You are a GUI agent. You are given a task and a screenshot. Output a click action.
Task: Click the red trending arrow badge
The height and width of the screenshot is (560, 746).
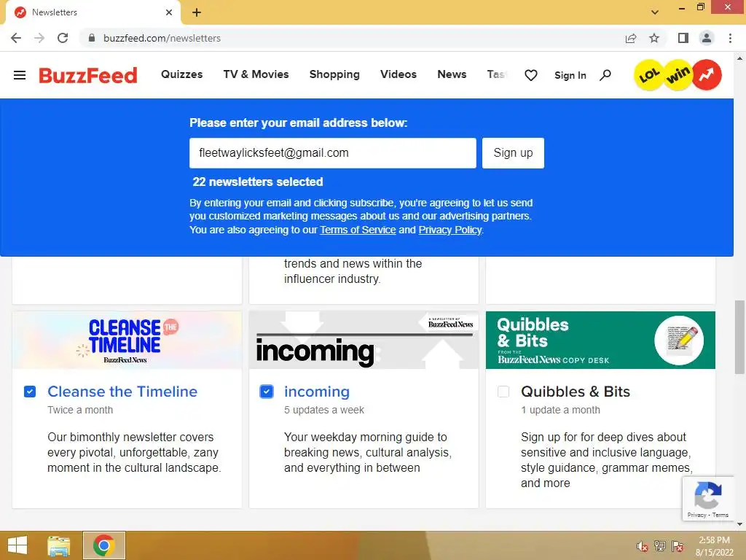tap(707, 75)
